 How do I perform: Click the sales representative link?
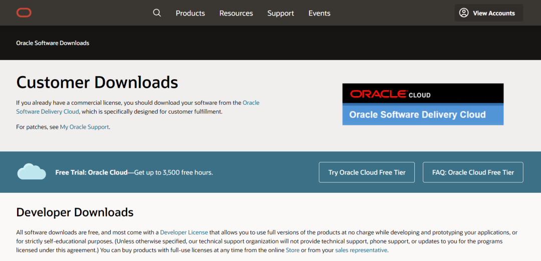[x=361, y=250]
